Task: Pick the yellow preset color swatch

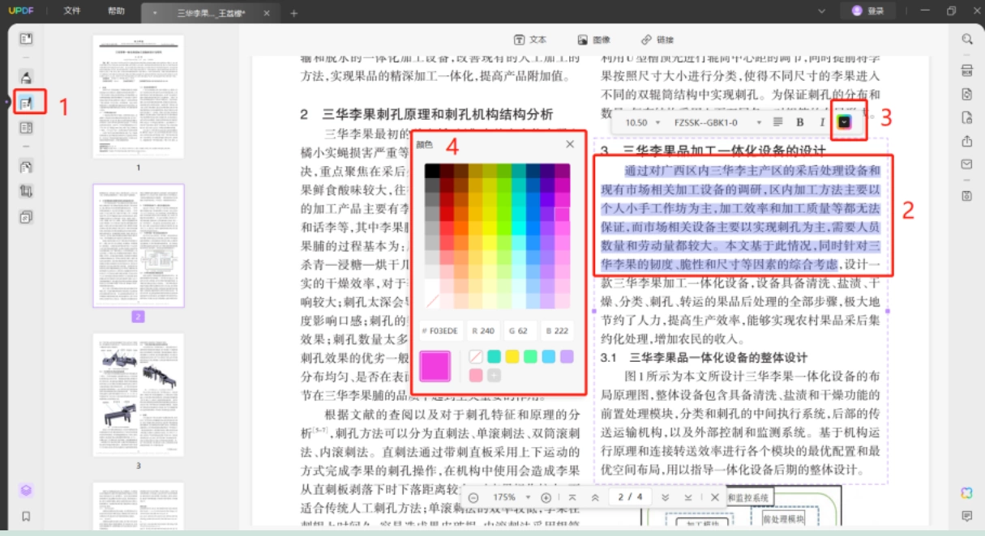Action: click(512, 356)
